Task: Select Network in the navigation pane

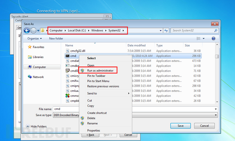Action: pos(38,77)
